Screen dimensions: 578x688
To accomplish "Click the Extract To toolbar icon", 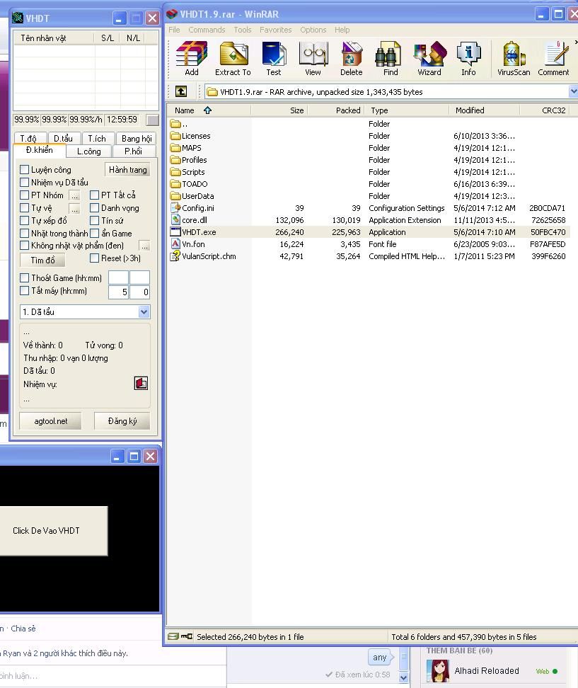I will 233,58.
